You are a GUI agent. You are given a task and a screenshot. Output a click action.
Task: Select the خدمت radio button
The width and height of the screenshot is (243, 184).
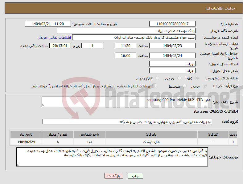coord(179,78)
